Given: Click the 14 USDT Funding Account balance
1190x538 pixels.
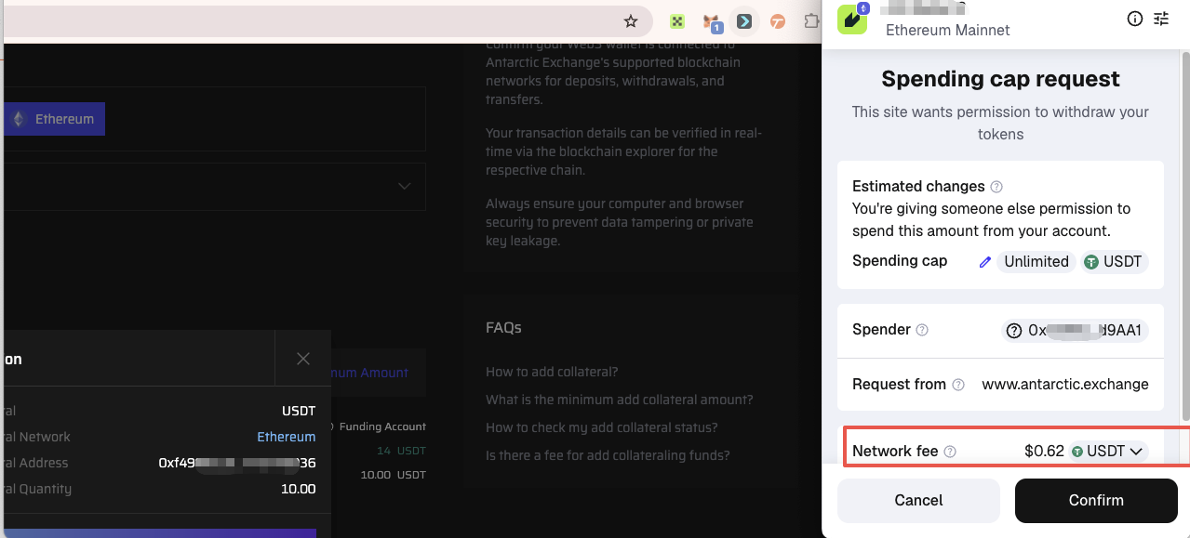Looking at the screenshot, I should (401, 451).
